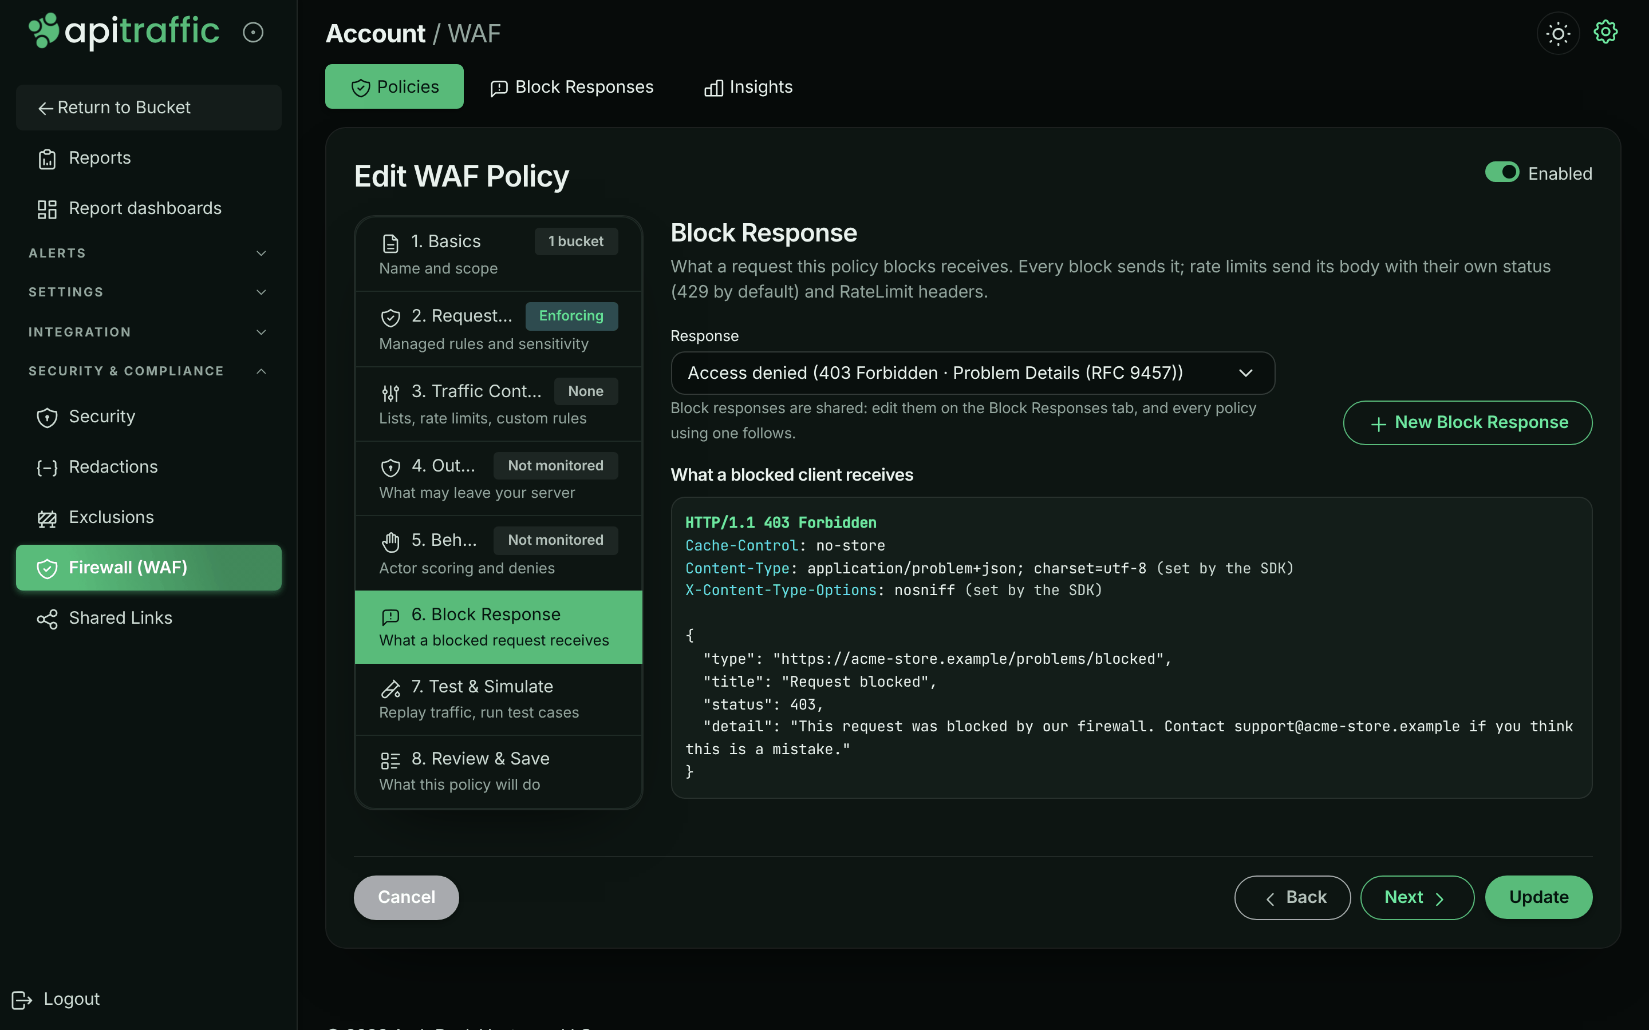The height and width of the screenshot is (1030, 1649).
Task: Click the Logout door icon
Action: tap(22, 999)
